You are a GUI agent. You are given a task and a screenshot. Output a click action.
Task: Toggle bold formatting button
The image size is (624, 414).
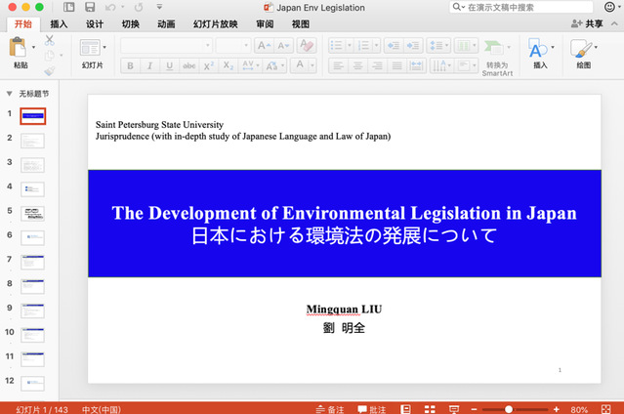pos(129,65)
